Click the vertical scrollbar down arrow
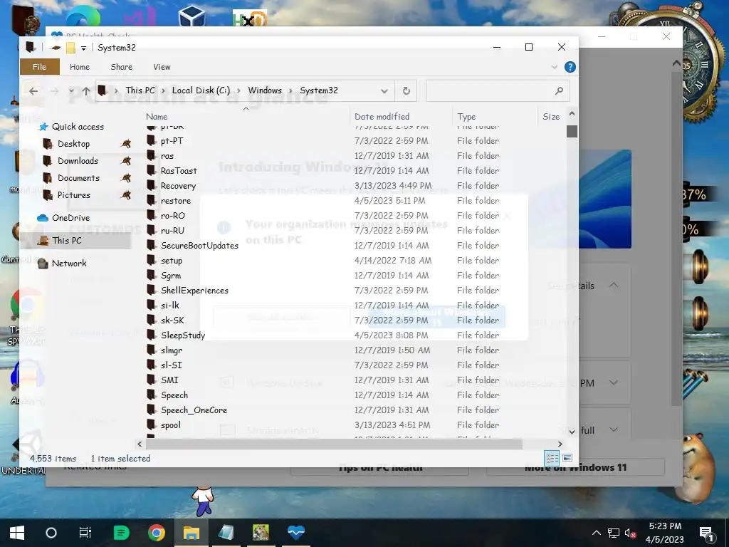Screen dimensions: 729x547 click(x=572, y=431)
